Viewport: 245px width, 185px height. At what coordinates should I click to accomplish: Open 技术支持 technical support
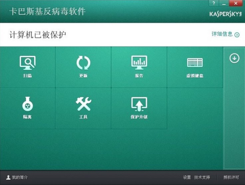point(202,177)
